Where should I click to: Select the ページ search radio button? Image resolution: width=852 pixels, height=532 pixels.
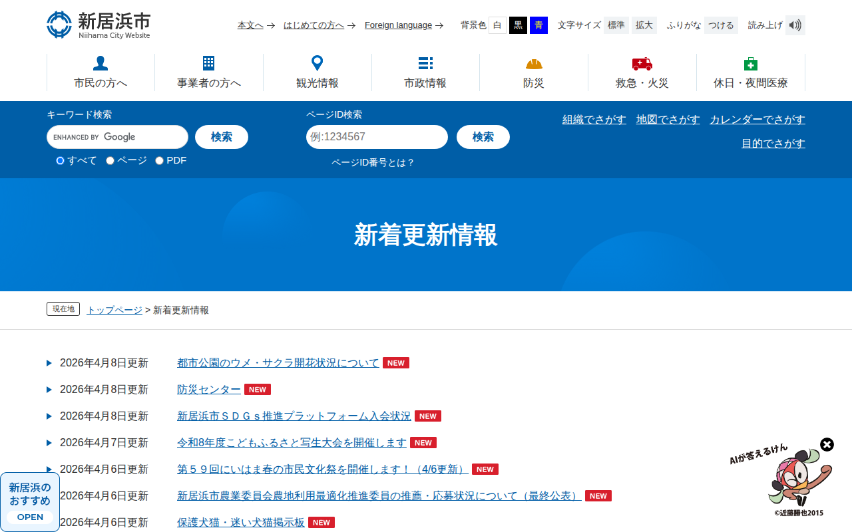coord(110,160)
